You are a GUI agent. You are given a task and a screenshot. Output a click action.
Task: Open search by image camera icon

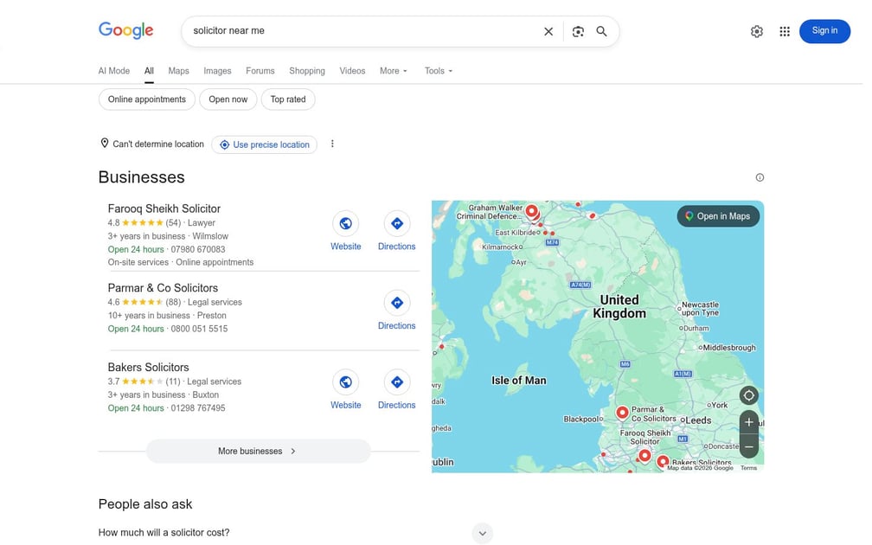coord(578,31)
